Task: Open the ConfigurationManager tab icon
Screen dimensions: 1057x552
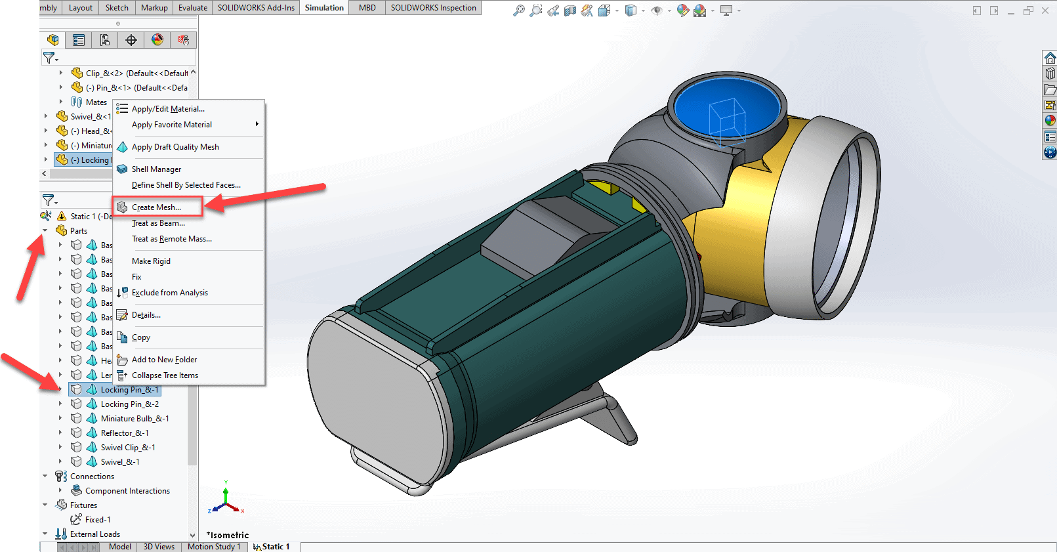Action: [105, 40]
